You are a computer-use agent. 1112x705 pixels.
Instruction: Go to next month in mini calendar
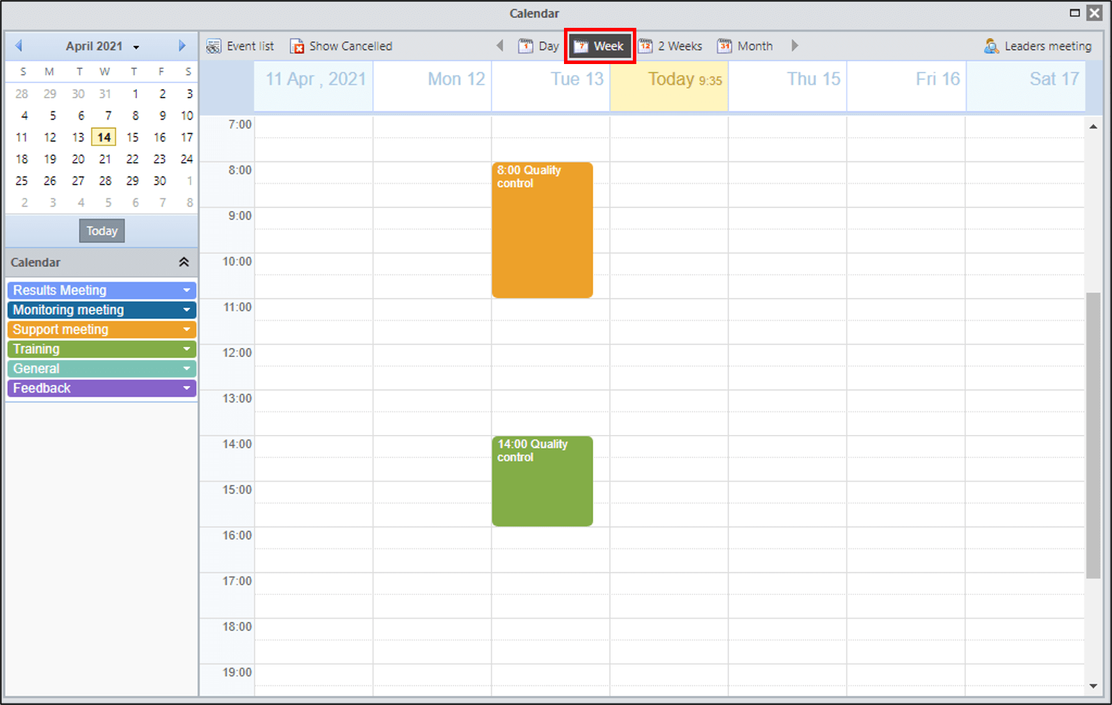click(182, 46)
